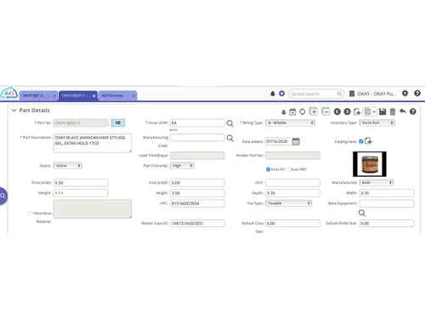Click the Master Case ID field
Viewport: 425px width, 319px height.
[x=197, y=224]
